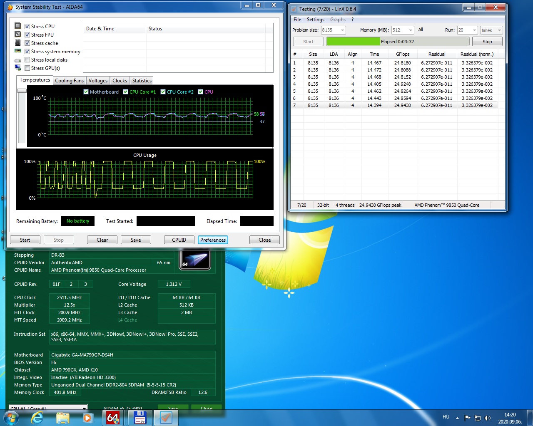Click the temperature graph vertical slider handle
The height and width of the screenshot is (426, 533).
pyautogui.click(x=22, y=90)
